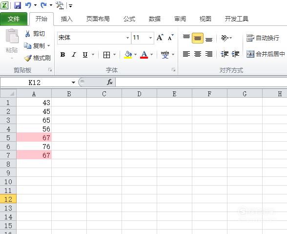Open the Customize Quick Access Toolbar dropdown
This screenshot has width=287, height=234.
tap(70, 6)
